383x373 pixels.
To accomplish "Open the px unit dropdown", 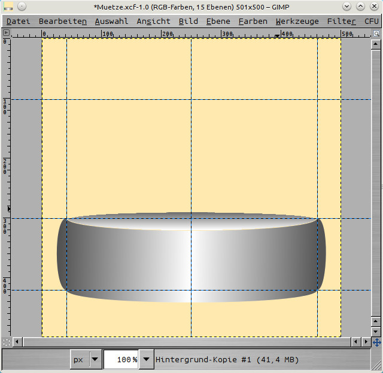I will 86,359.
